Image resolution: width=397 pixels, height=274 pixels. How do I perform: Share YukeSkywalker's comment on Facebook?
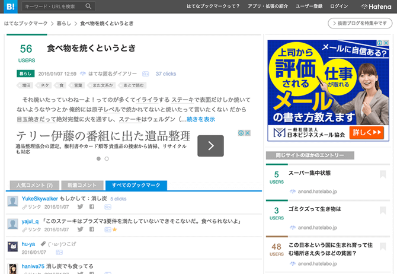(92, 206)
